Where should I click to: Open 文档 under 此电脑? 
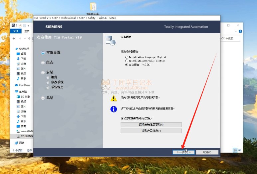[21, 111]
